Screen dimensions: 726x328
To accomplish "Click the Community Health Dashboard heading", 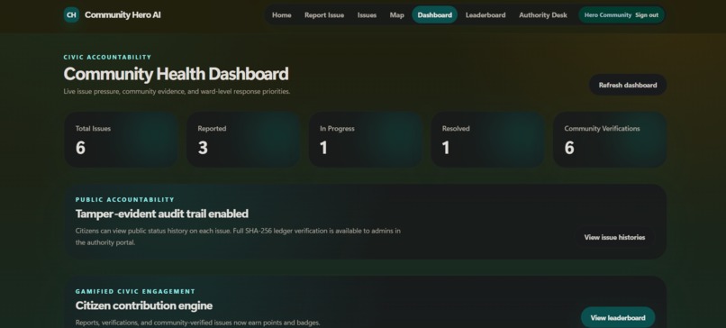I will pos(176,74).
